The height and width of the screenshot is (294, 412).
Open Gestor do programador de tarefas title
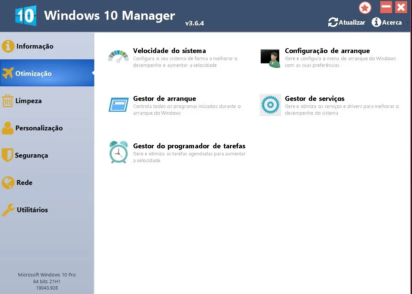pos(189,146)
